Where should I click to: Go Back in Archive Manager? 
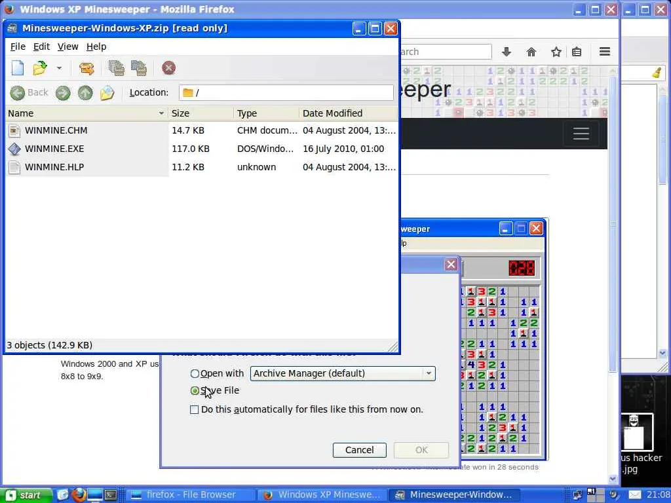[x=29, y=93]
